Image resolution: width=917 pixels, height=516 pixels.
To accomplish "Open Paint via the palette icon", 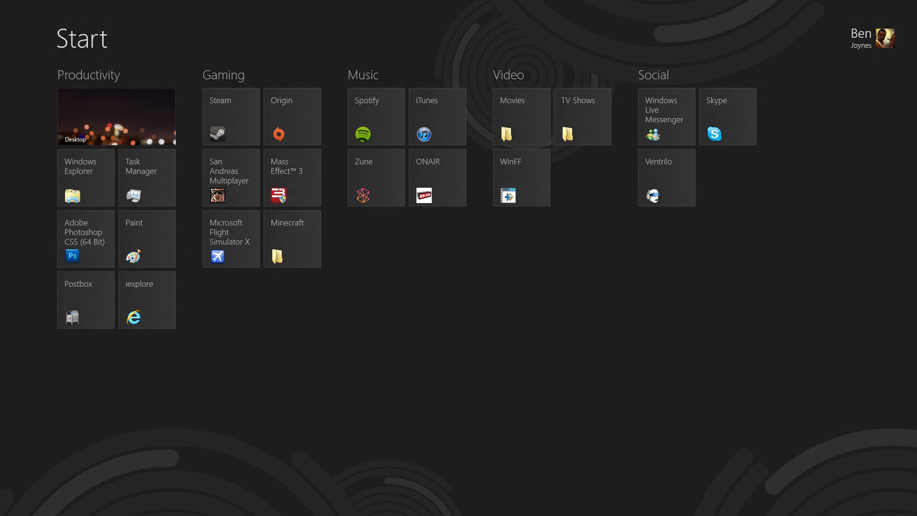I will [134, 257].
